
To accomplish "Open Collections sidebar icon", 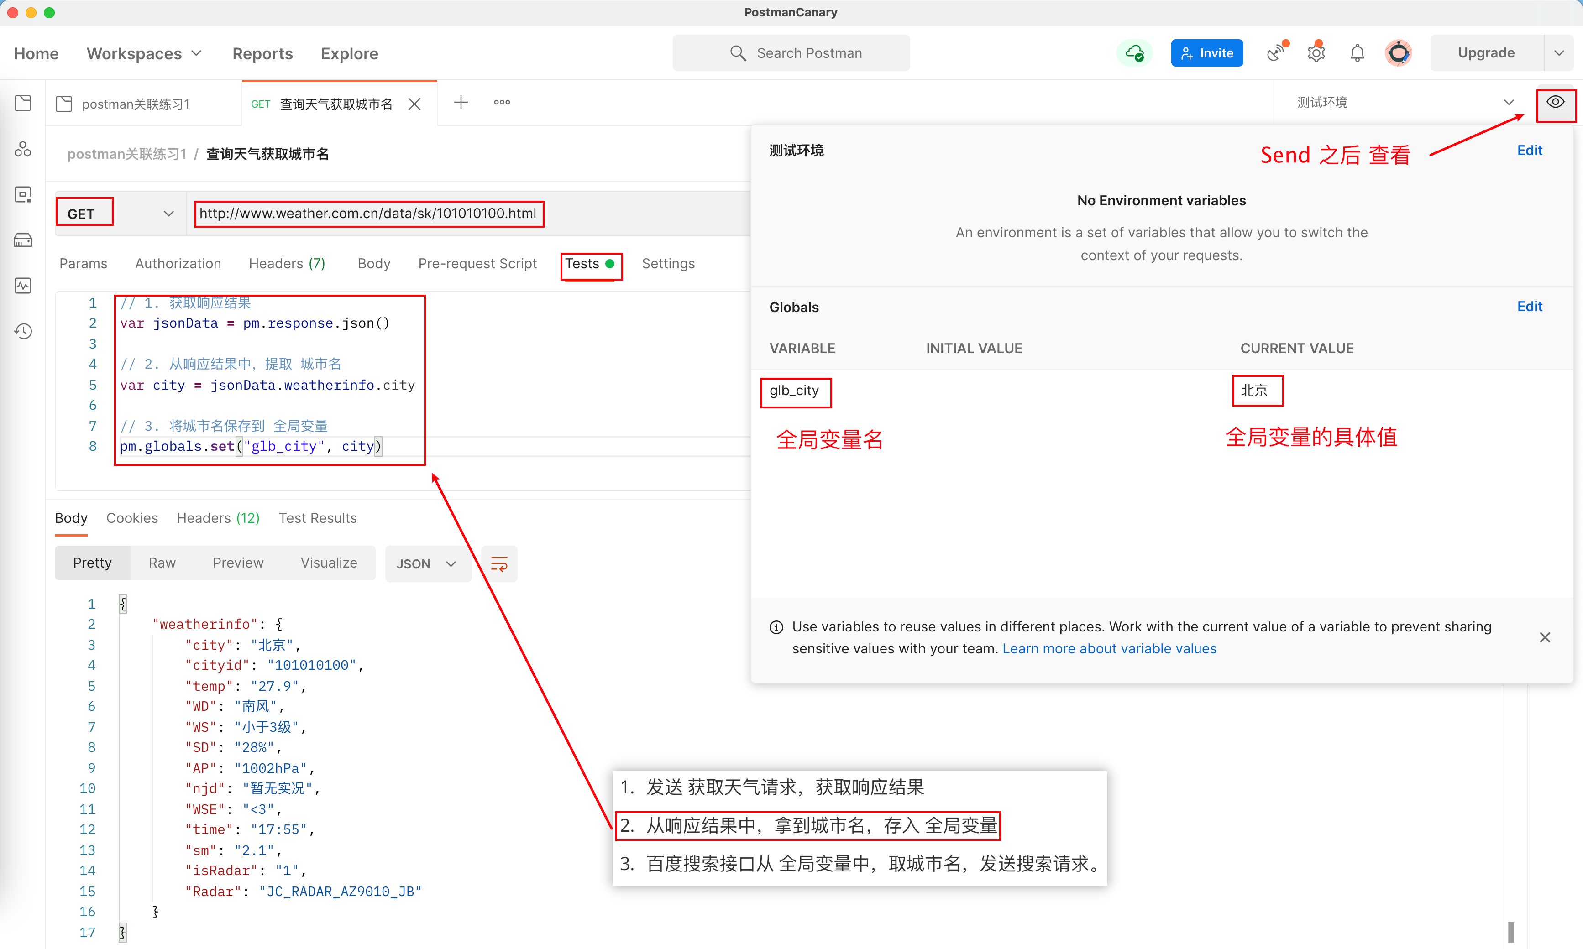I will coord(23,103).
